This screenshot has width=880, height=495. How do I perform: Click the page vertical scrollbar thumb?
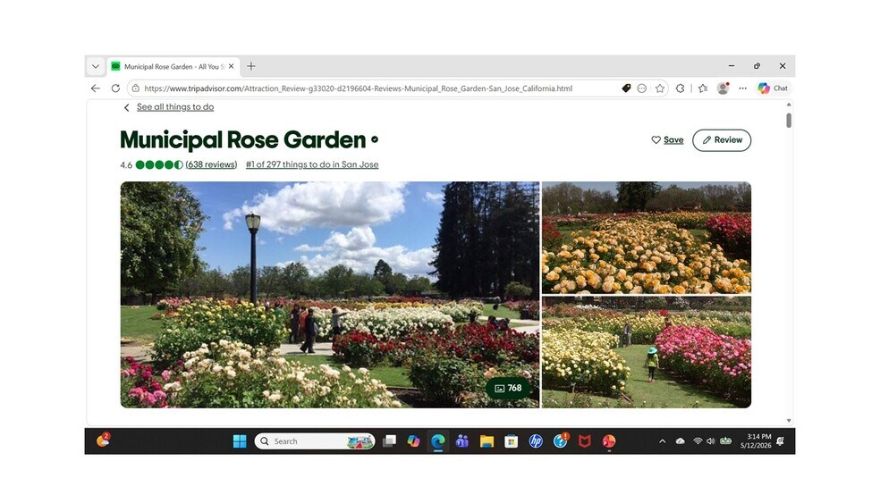tap(789, 121)
